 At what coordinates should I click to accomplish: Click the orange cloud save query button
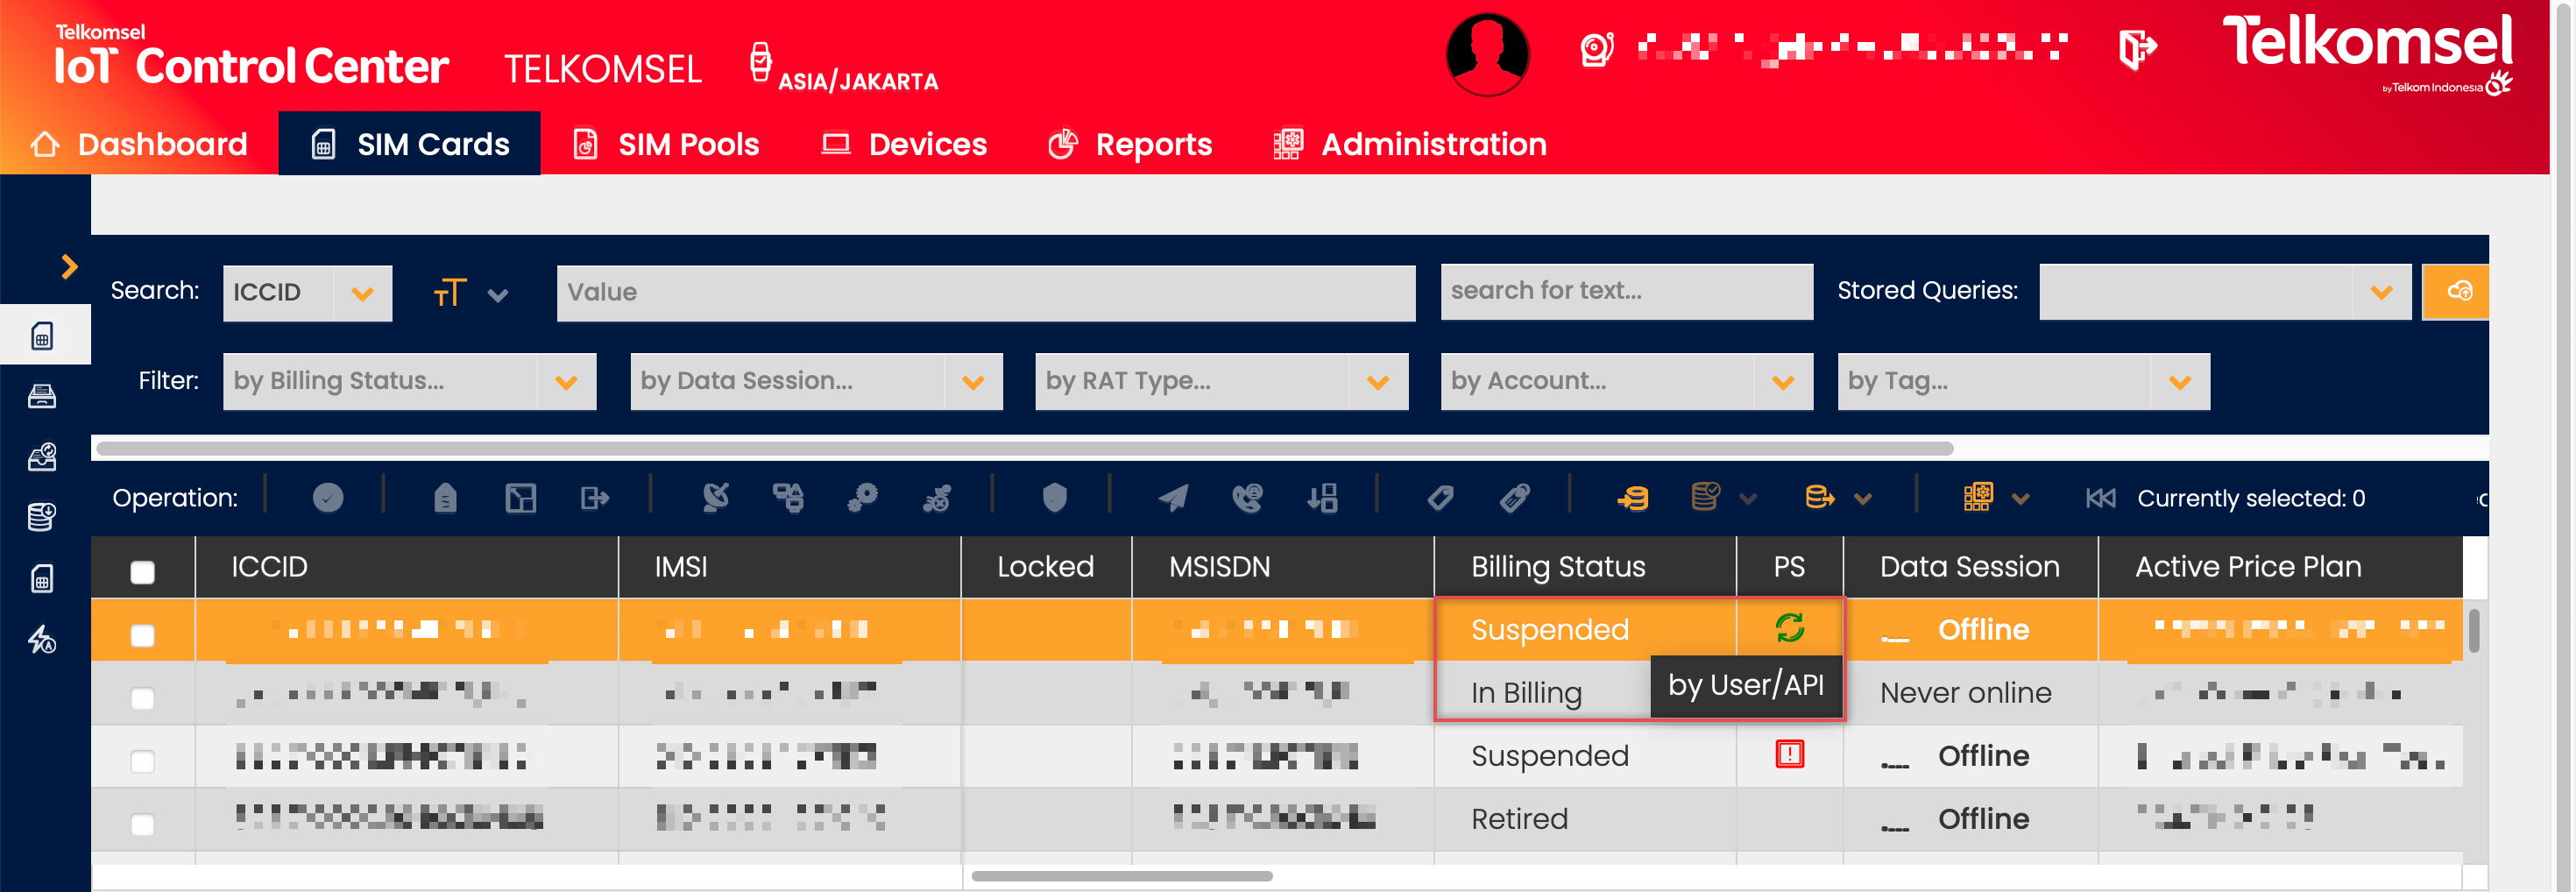tap(2458, 291)
